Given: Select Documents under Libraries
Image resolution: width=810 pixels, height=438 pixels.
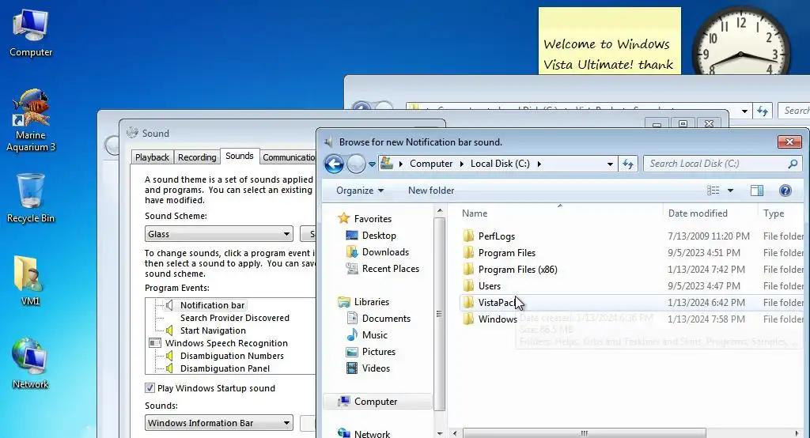Looking at the screenshot, I should [x=378, y=319].
